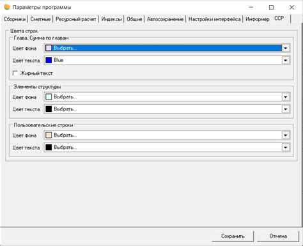Viewport: 303px width, 246px height.
Task: Expand Элементы структуры background color dropdown arrow
Action: click(x=285, y=97)
